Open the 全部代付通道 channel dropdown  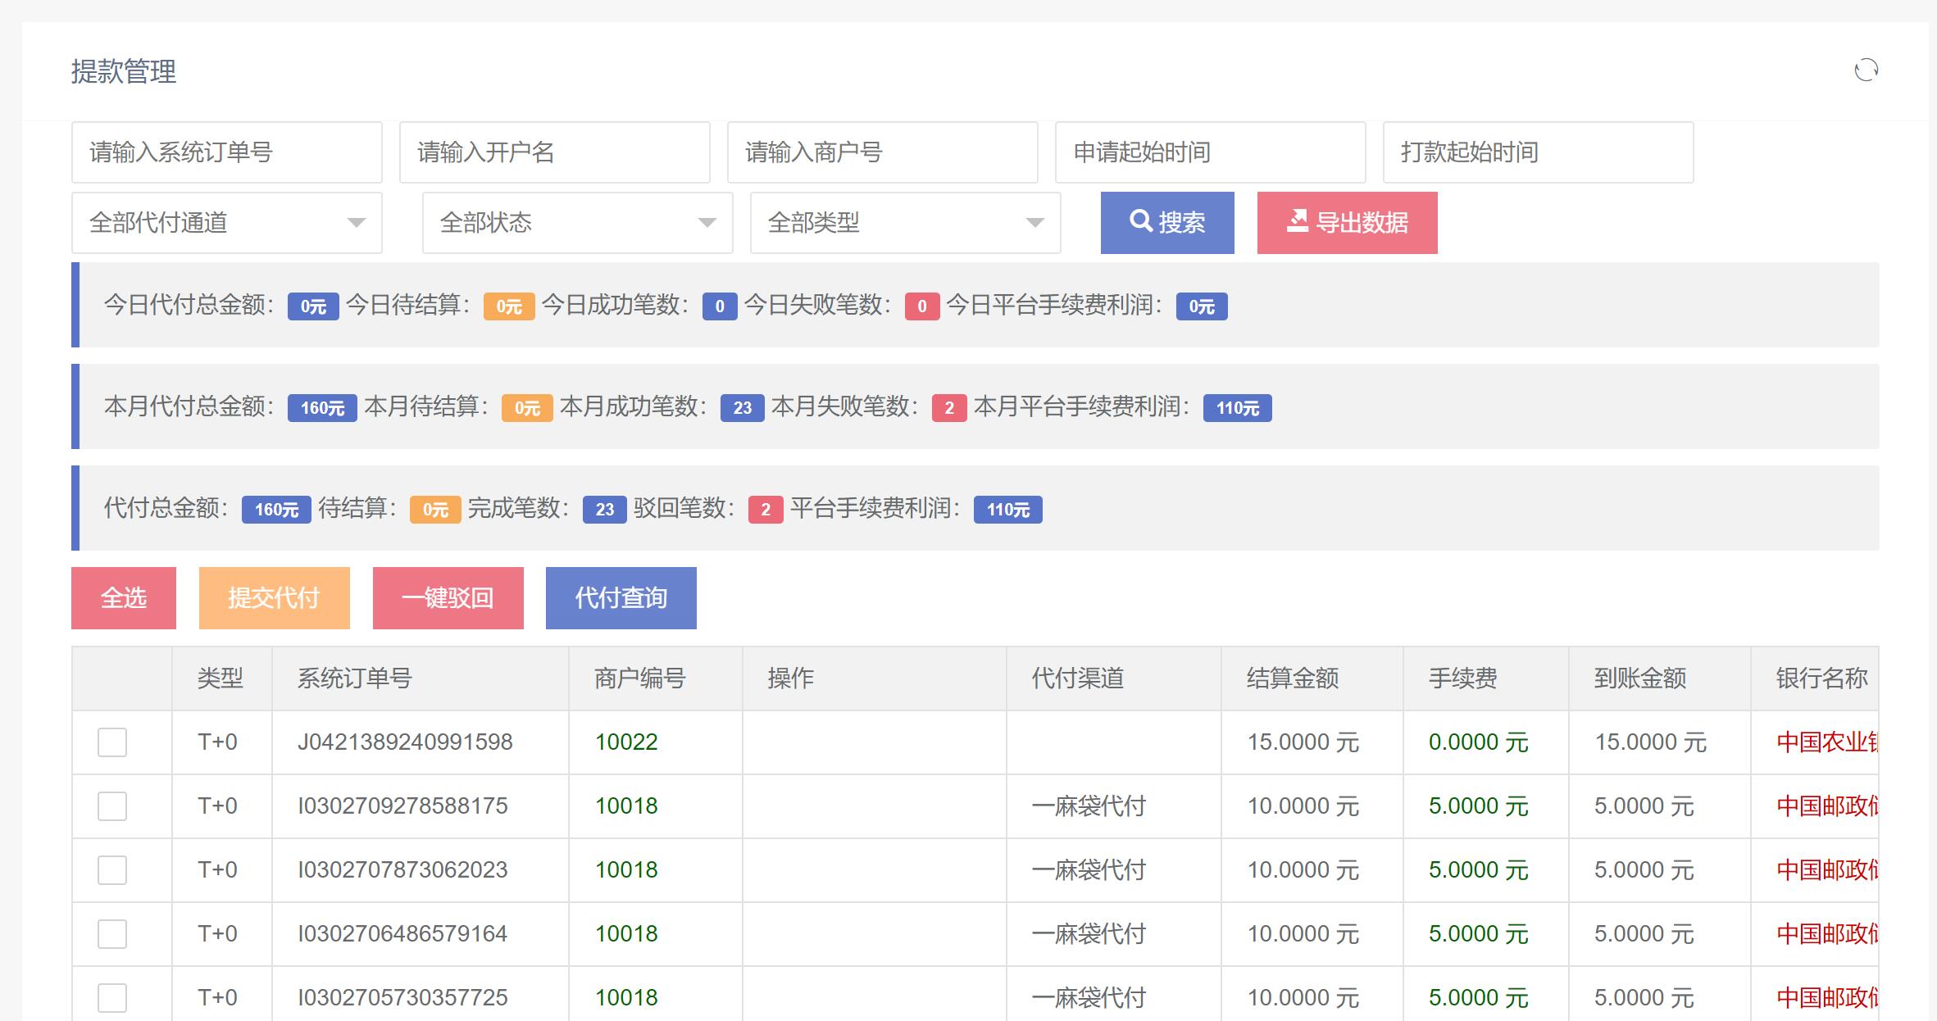(x=226, y=222)
